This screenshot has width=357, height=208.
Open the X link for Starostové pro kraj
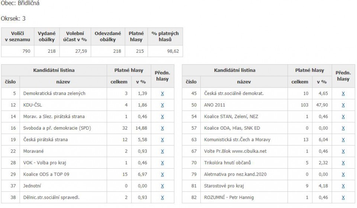tap(343, 186)
